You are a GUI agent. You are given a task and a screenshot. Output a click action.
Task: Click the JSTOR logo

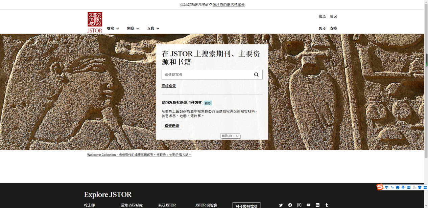(95, 22)
